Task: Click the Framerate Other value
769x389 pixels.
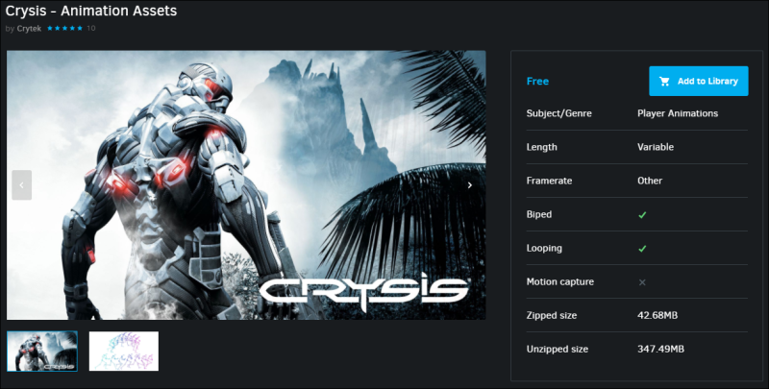Action: click(650, 181)
